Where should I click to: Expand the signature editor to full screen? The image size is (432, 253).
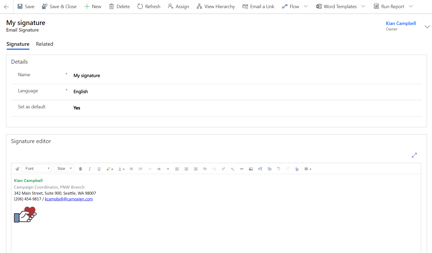pos(414,155)
